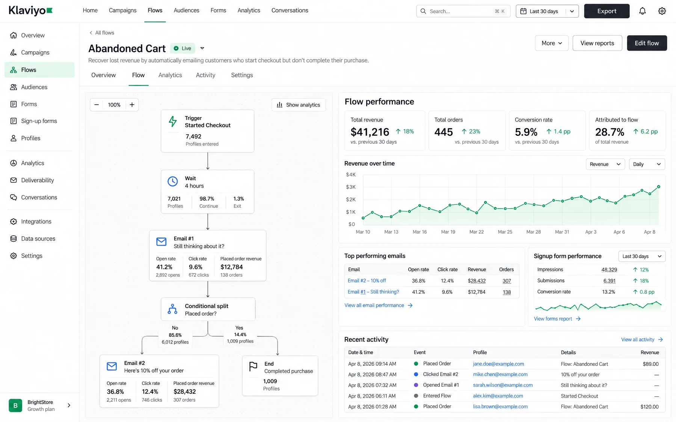Open the signup form Last 30 days dropdown

tap(642, 256)
